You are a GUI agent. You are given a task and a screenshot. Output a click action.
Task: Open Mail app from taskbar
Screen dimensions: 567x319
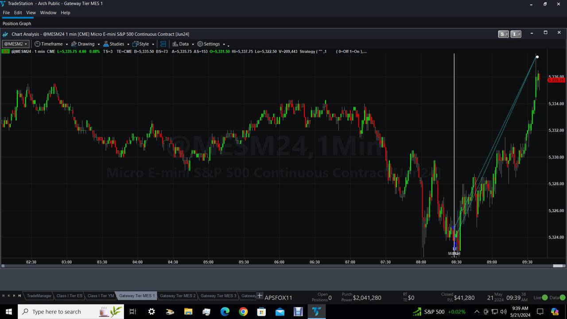(x=280, y=311)
